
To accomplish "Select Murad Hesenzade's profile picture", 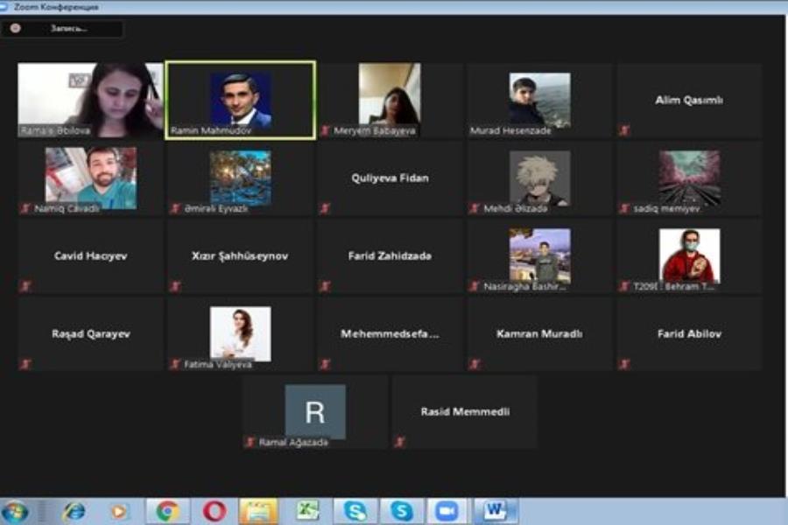I will [539, 100].
